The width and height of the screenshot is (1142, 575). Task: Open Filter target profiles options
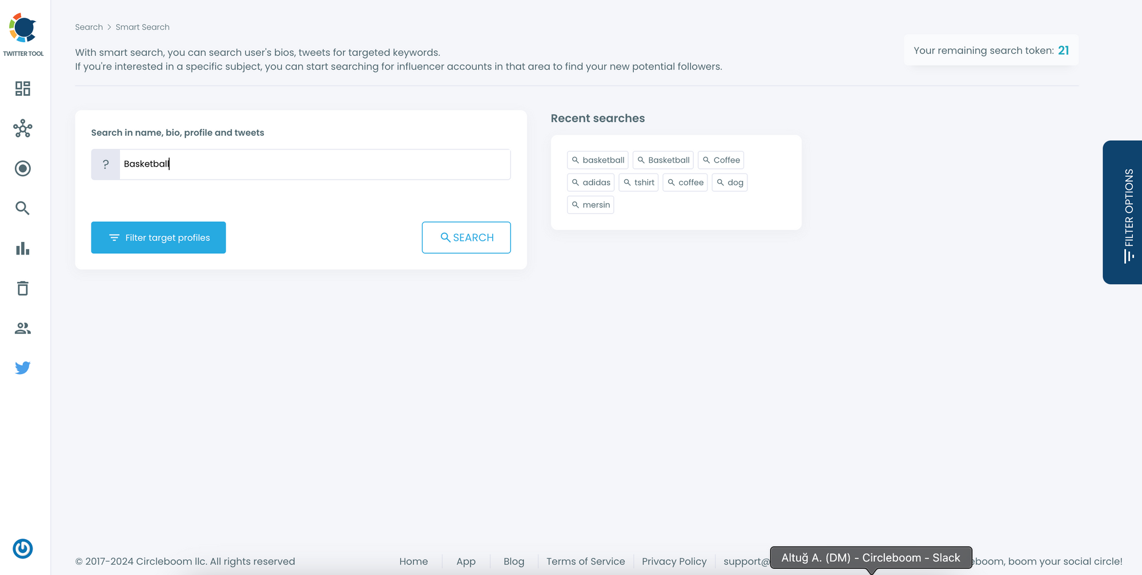(158, 237)
